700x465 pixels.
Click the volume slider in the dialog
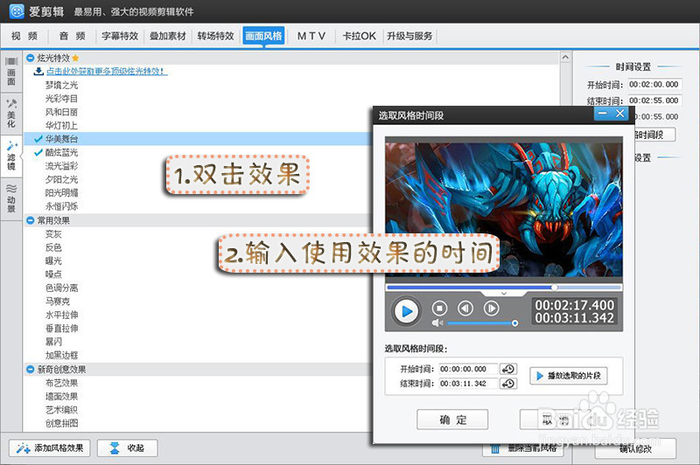tap(482, 323)
